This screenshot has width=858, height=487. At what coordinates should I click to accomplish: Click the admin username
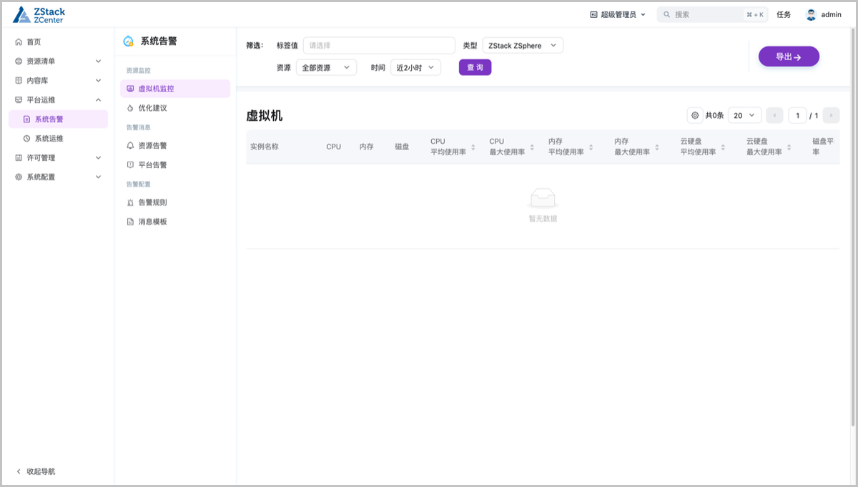(x=831, y=14)
